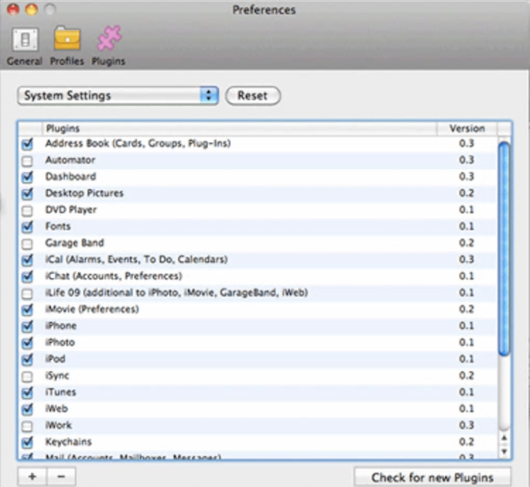Check the iWork plugin checkbox

[27, 426]
